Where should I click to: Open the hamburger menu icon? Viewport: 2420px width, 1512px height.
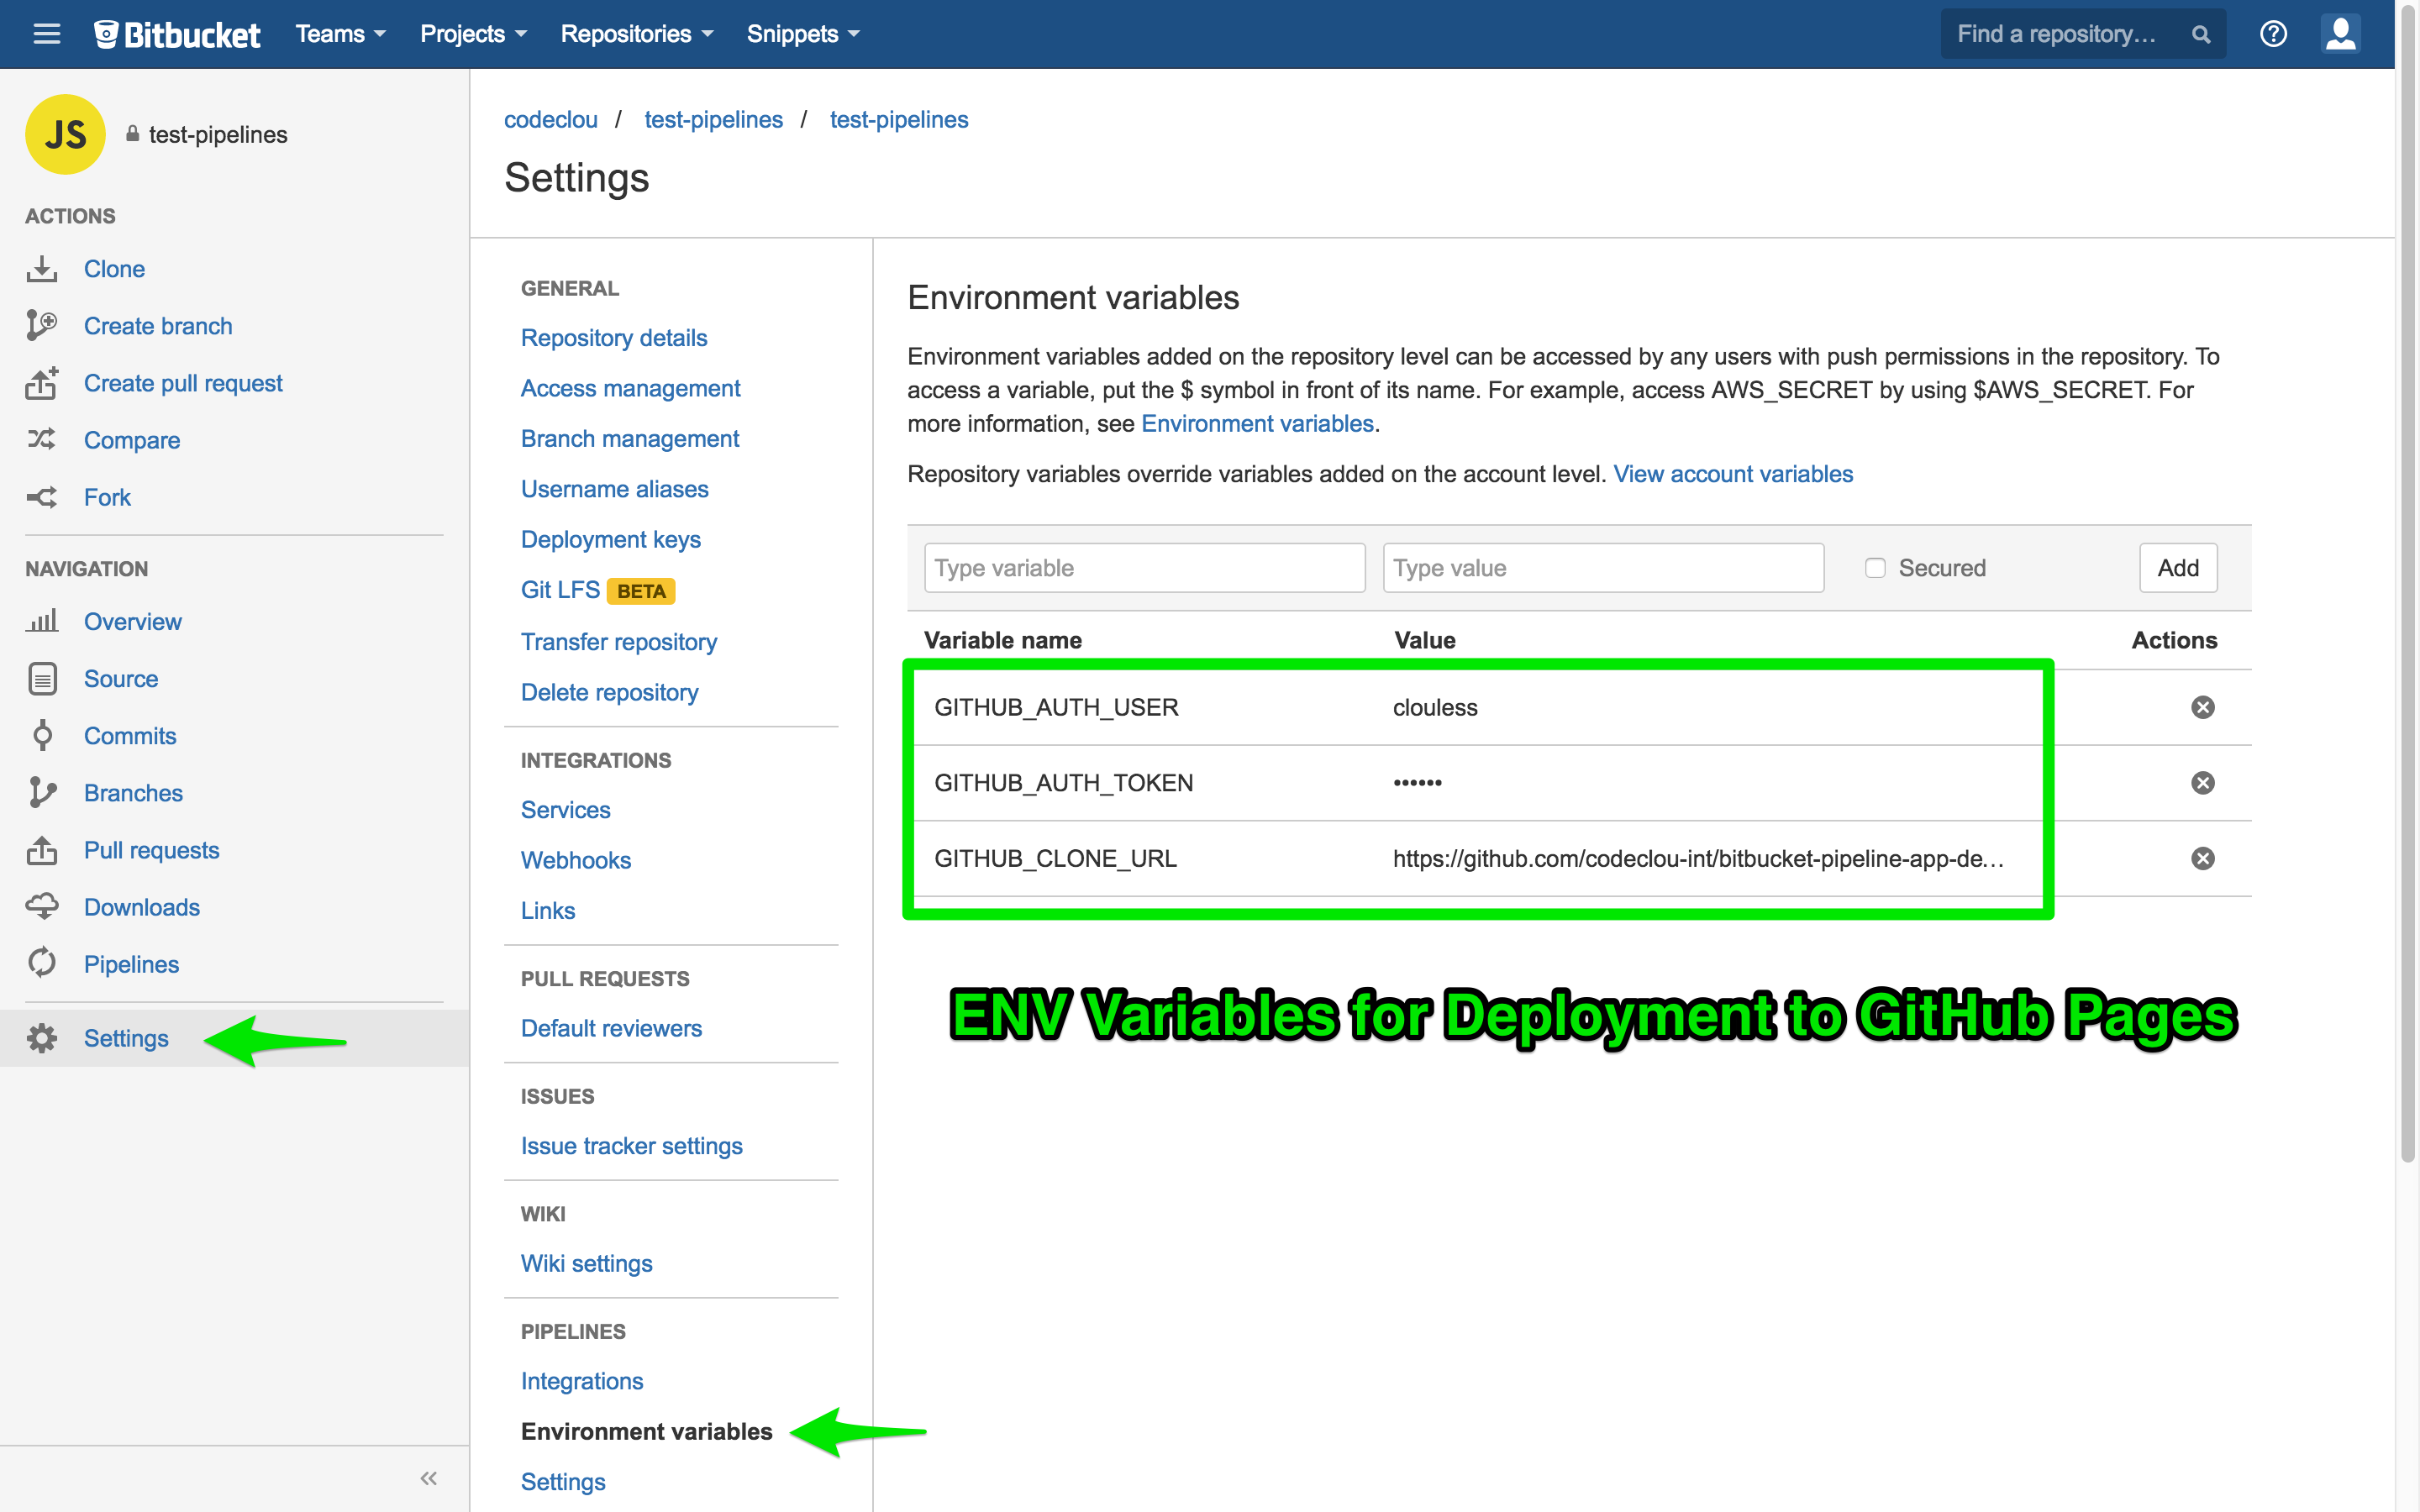coord(46,34)
